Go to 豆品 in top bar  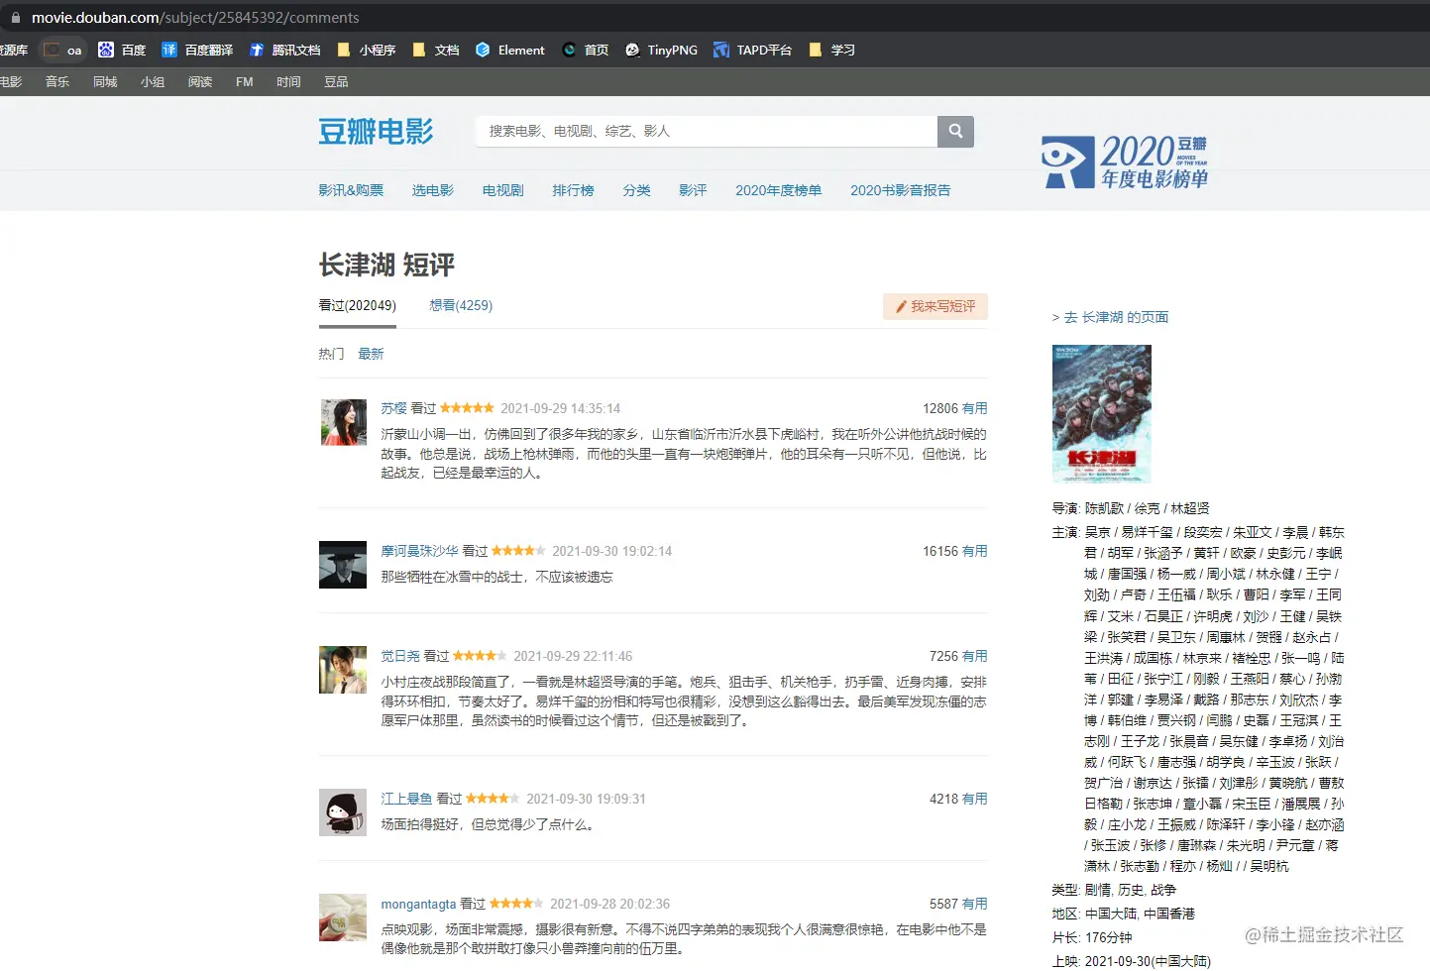point(336,81)
